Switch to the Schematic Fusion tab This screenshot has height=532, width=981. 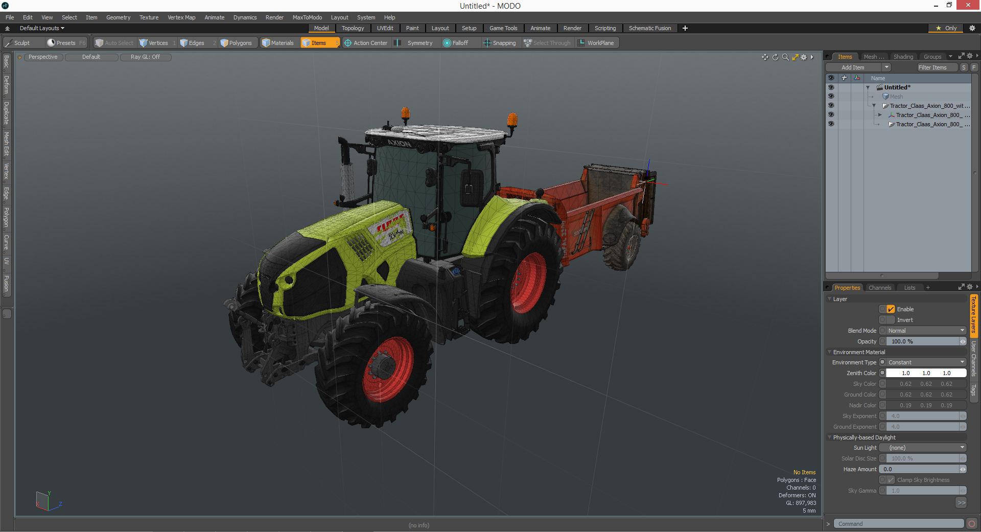tap(650, 28)
